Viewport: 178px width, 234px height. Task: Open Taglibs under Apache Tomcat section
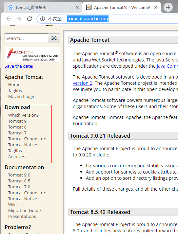pyautogui.click(x=15, y=91)
